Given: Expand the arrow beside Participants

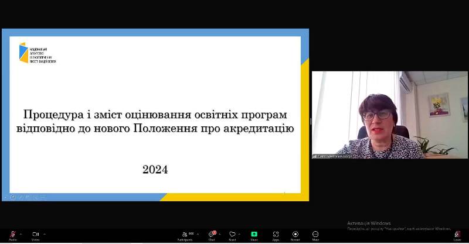Looking at the screenshot, I should click(x=198, y=234).
